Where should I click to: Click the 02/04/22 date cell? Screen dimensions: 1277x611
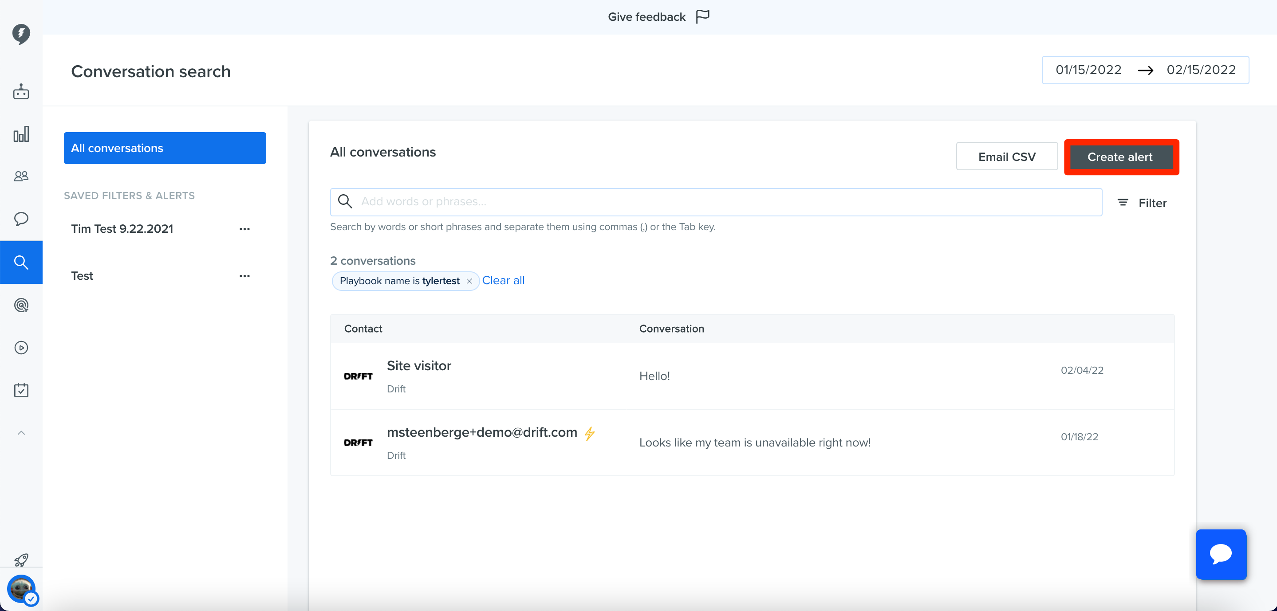1082,370
